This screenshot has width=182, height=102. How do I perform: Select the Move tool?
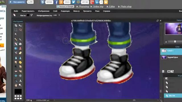click(x=20, y=25)
